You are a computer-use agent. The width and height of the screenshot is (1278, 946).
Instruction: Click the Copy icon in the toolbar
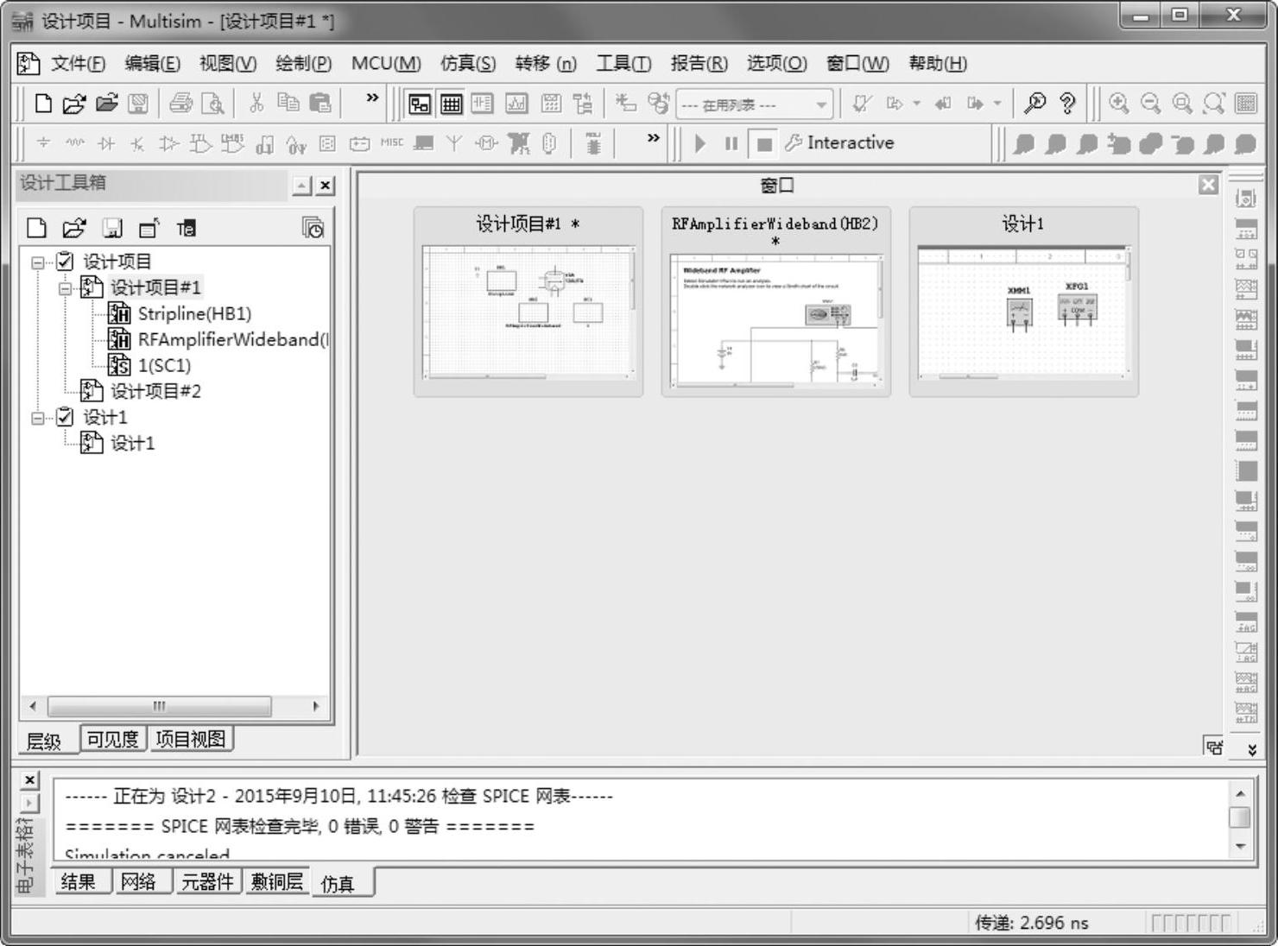click(x=288, y=104)
